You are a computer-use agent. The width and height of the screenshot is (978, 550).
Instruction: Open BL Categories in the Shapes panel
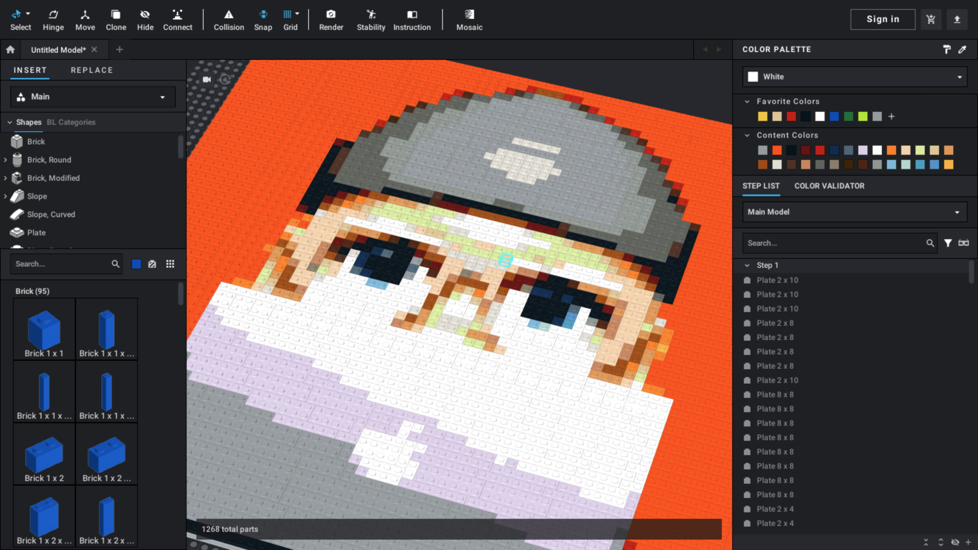71,122
